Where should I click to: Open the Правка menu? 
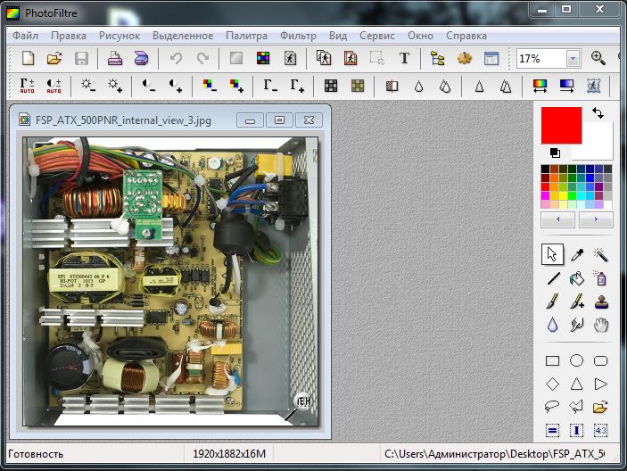click(x=69, y=36)
